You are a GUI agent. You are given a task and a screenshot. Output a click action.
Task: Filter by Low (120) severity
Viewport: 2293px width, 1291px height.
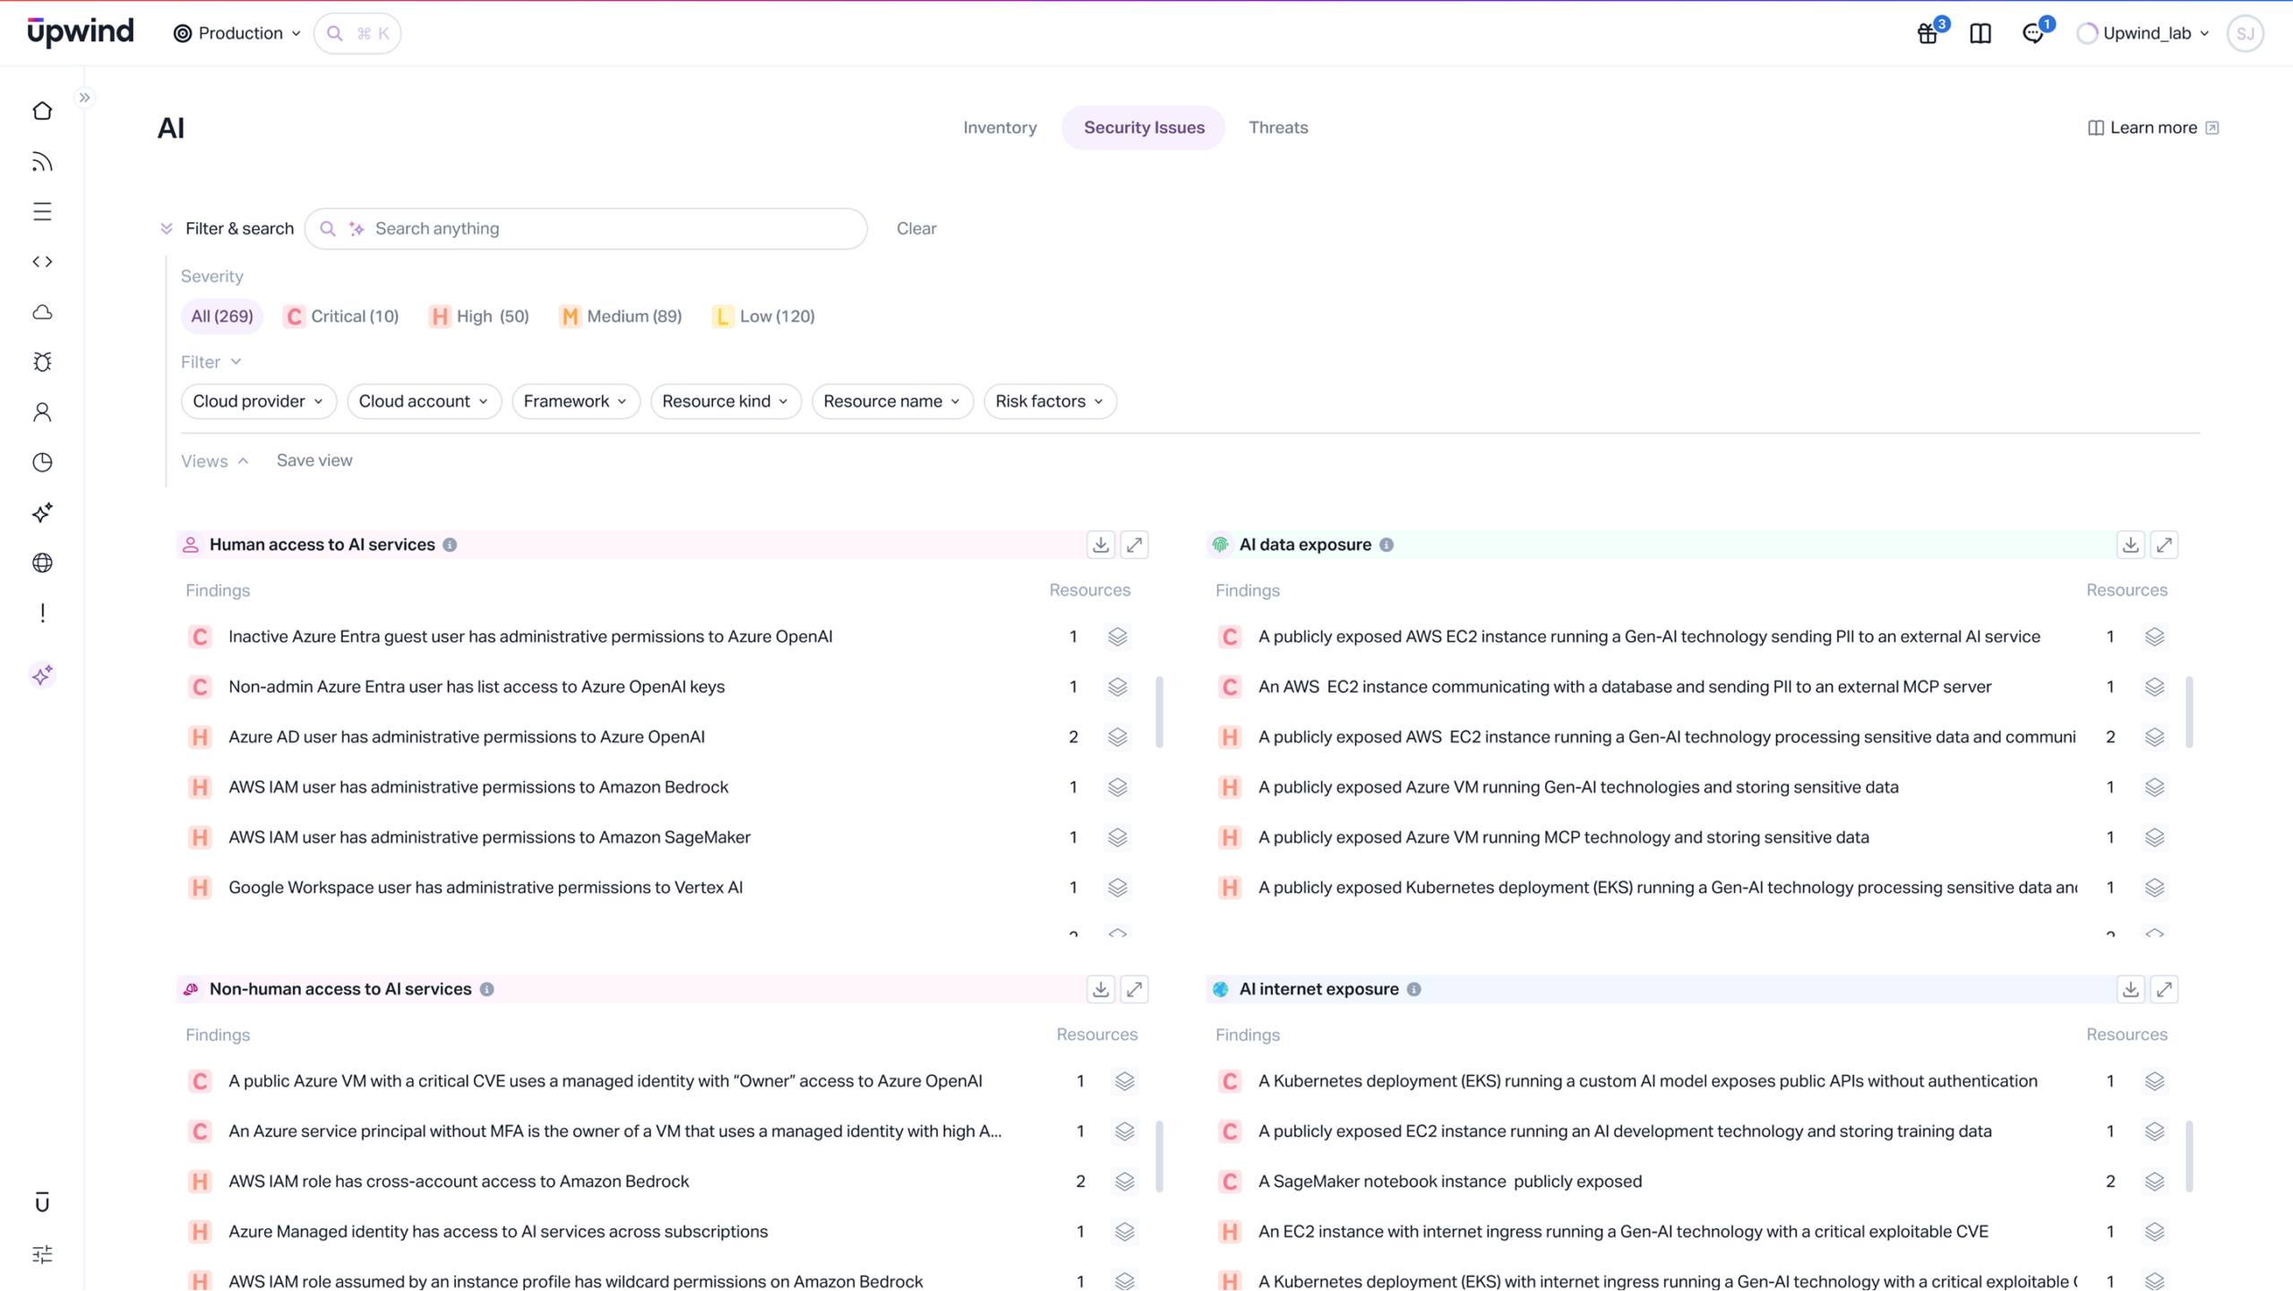pos(764,316)
